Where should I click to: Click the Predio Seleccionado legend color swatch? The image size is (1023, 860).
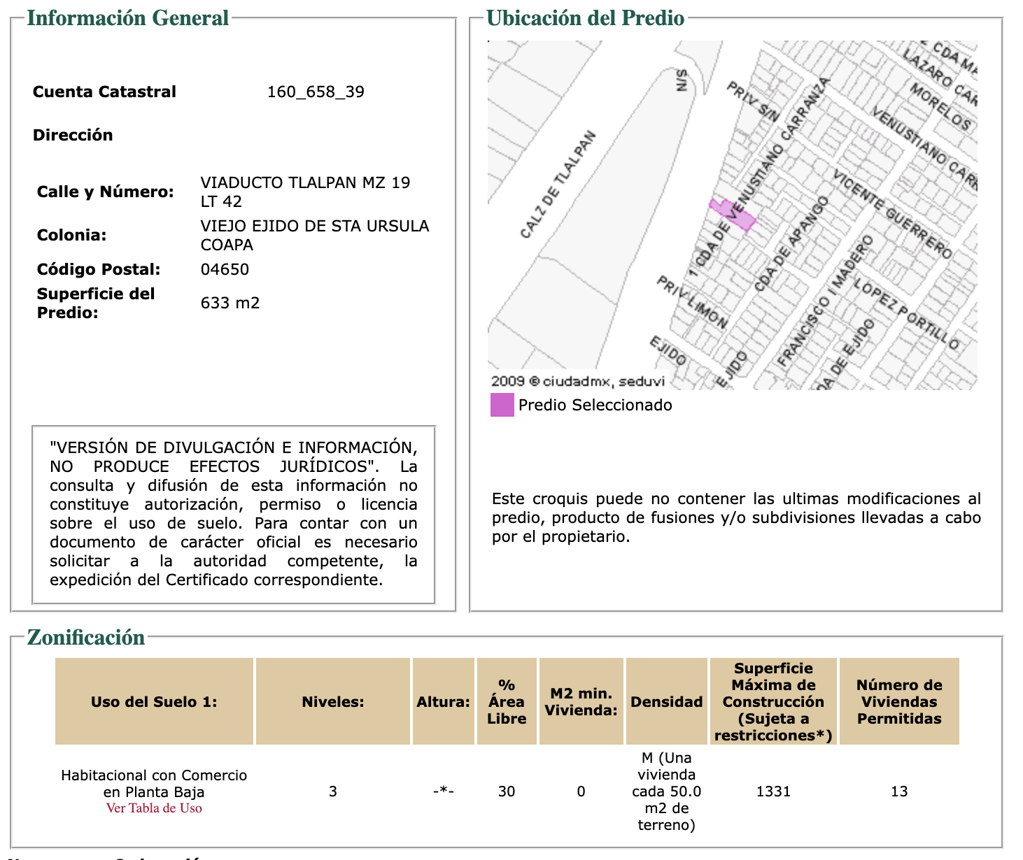click(x=502, y=406)
